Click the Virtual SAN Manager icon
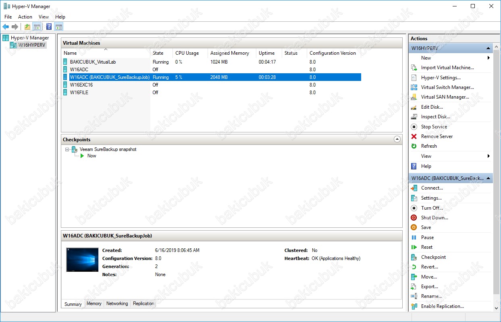 click(x=414, y=97)
